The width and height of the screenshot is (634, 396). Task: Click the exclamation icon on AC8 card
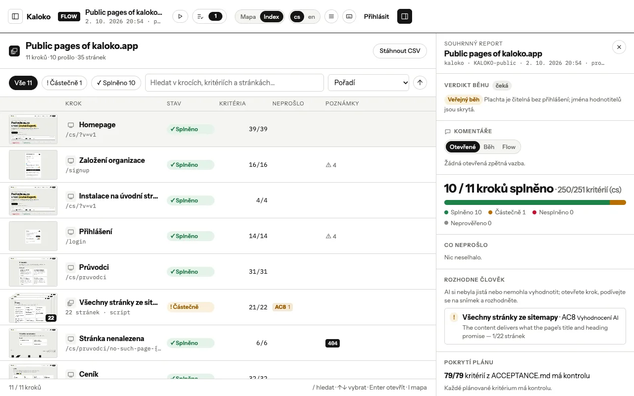pos(453,317)
